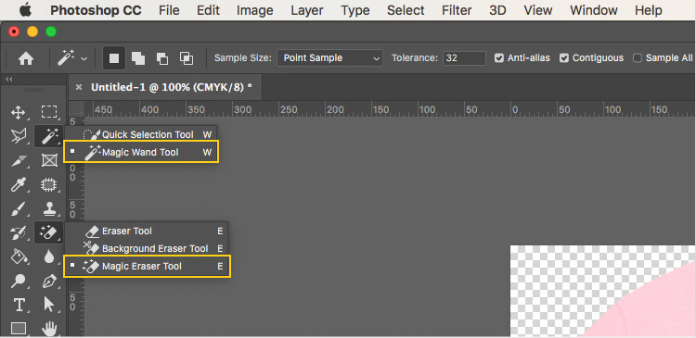Select the Hand tool

pyautogui.click(x=49, y=329)
